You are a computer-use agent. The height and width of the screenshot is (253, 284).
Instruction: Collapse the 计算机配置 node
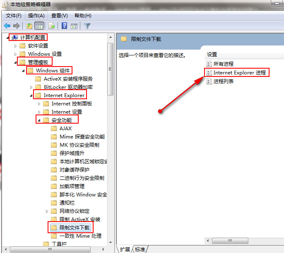pyautogui.click(x=7, y=38)
